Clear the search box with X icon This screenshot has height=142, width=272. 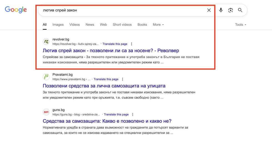pyautogui.click(x=209, y=10)
